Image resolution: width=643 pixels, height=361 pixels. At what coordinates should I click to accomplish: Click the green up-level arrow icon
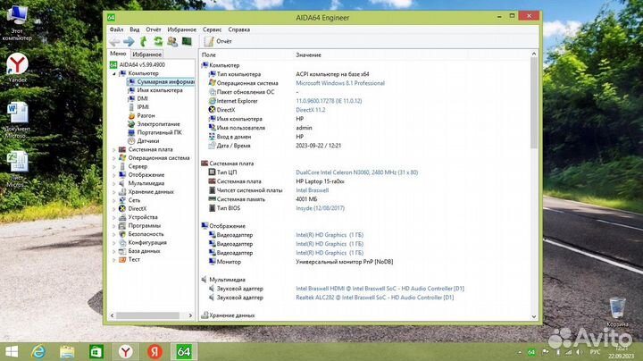(143, 41)
